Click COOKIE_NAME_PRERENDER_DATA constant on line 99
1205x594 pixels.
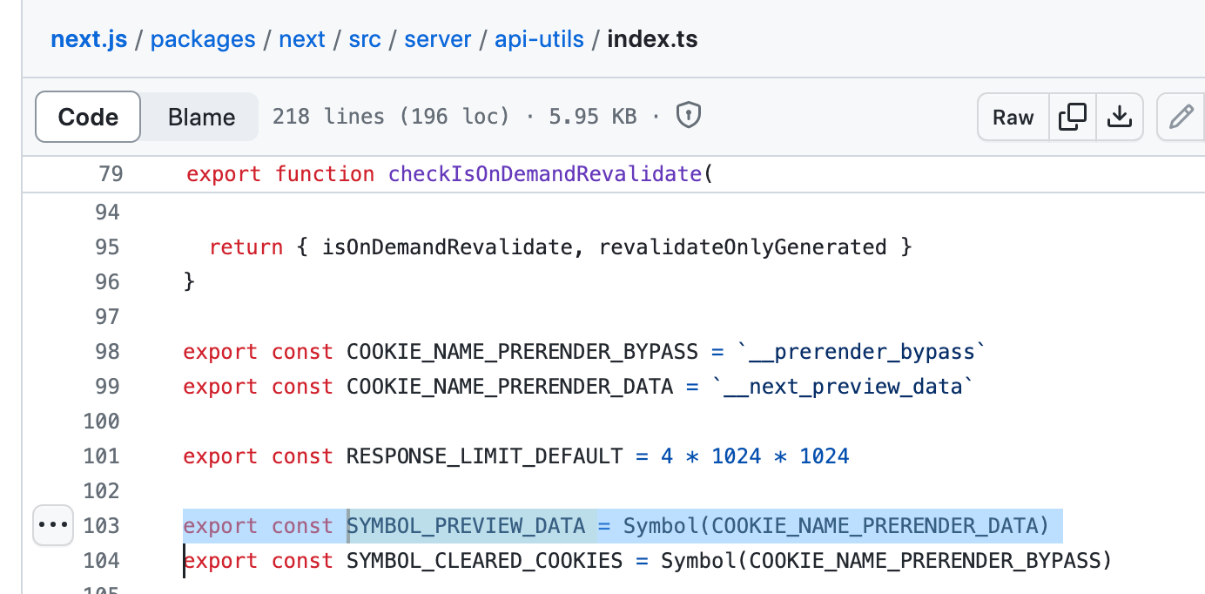tap(510, 387)
